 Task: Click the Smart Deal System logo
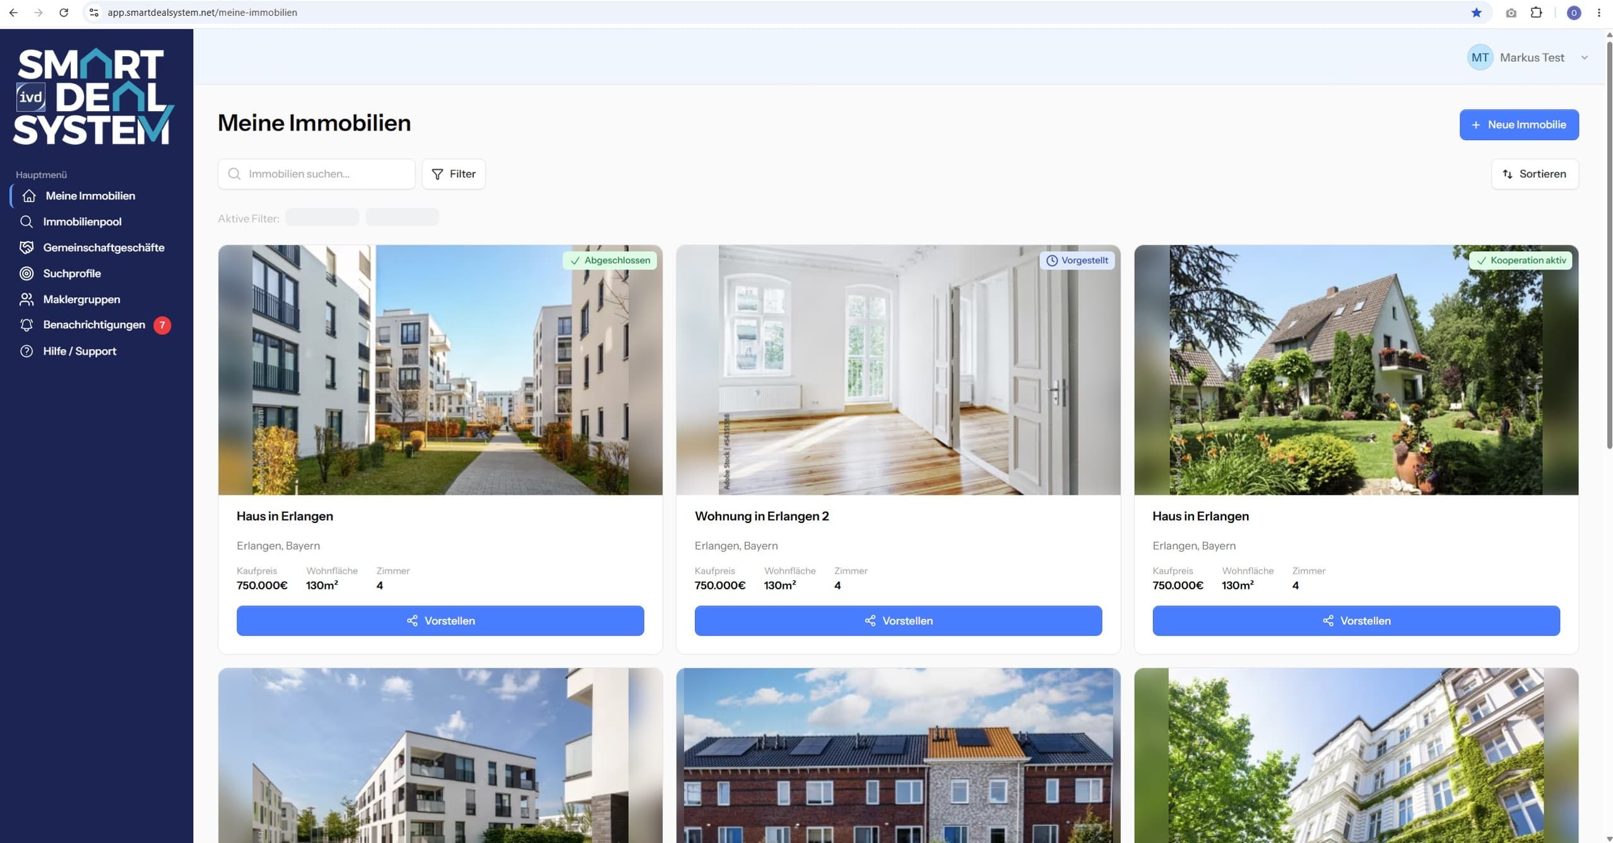pos(94,97)
